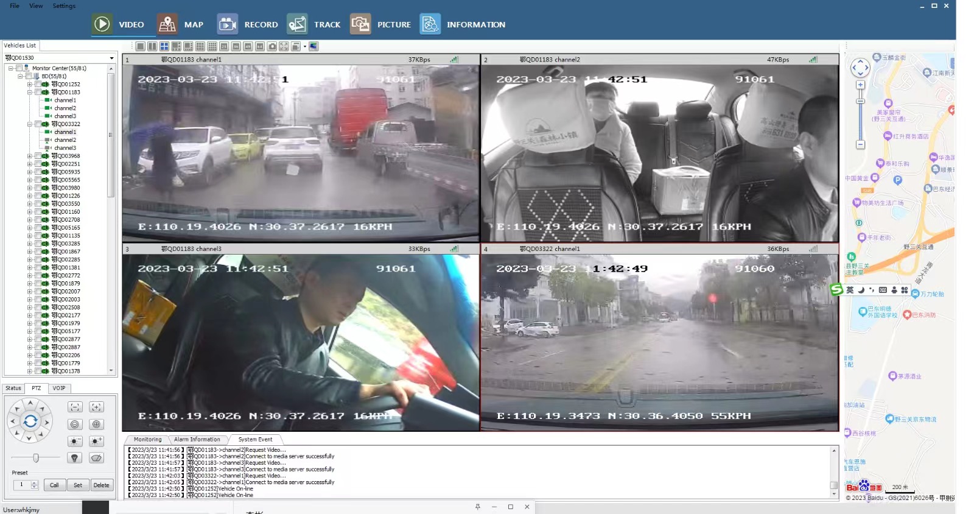The height and width of the screenshot is (514, 974).
Task: Choose the 49-window layout
Action: click(x=248, y=46)
